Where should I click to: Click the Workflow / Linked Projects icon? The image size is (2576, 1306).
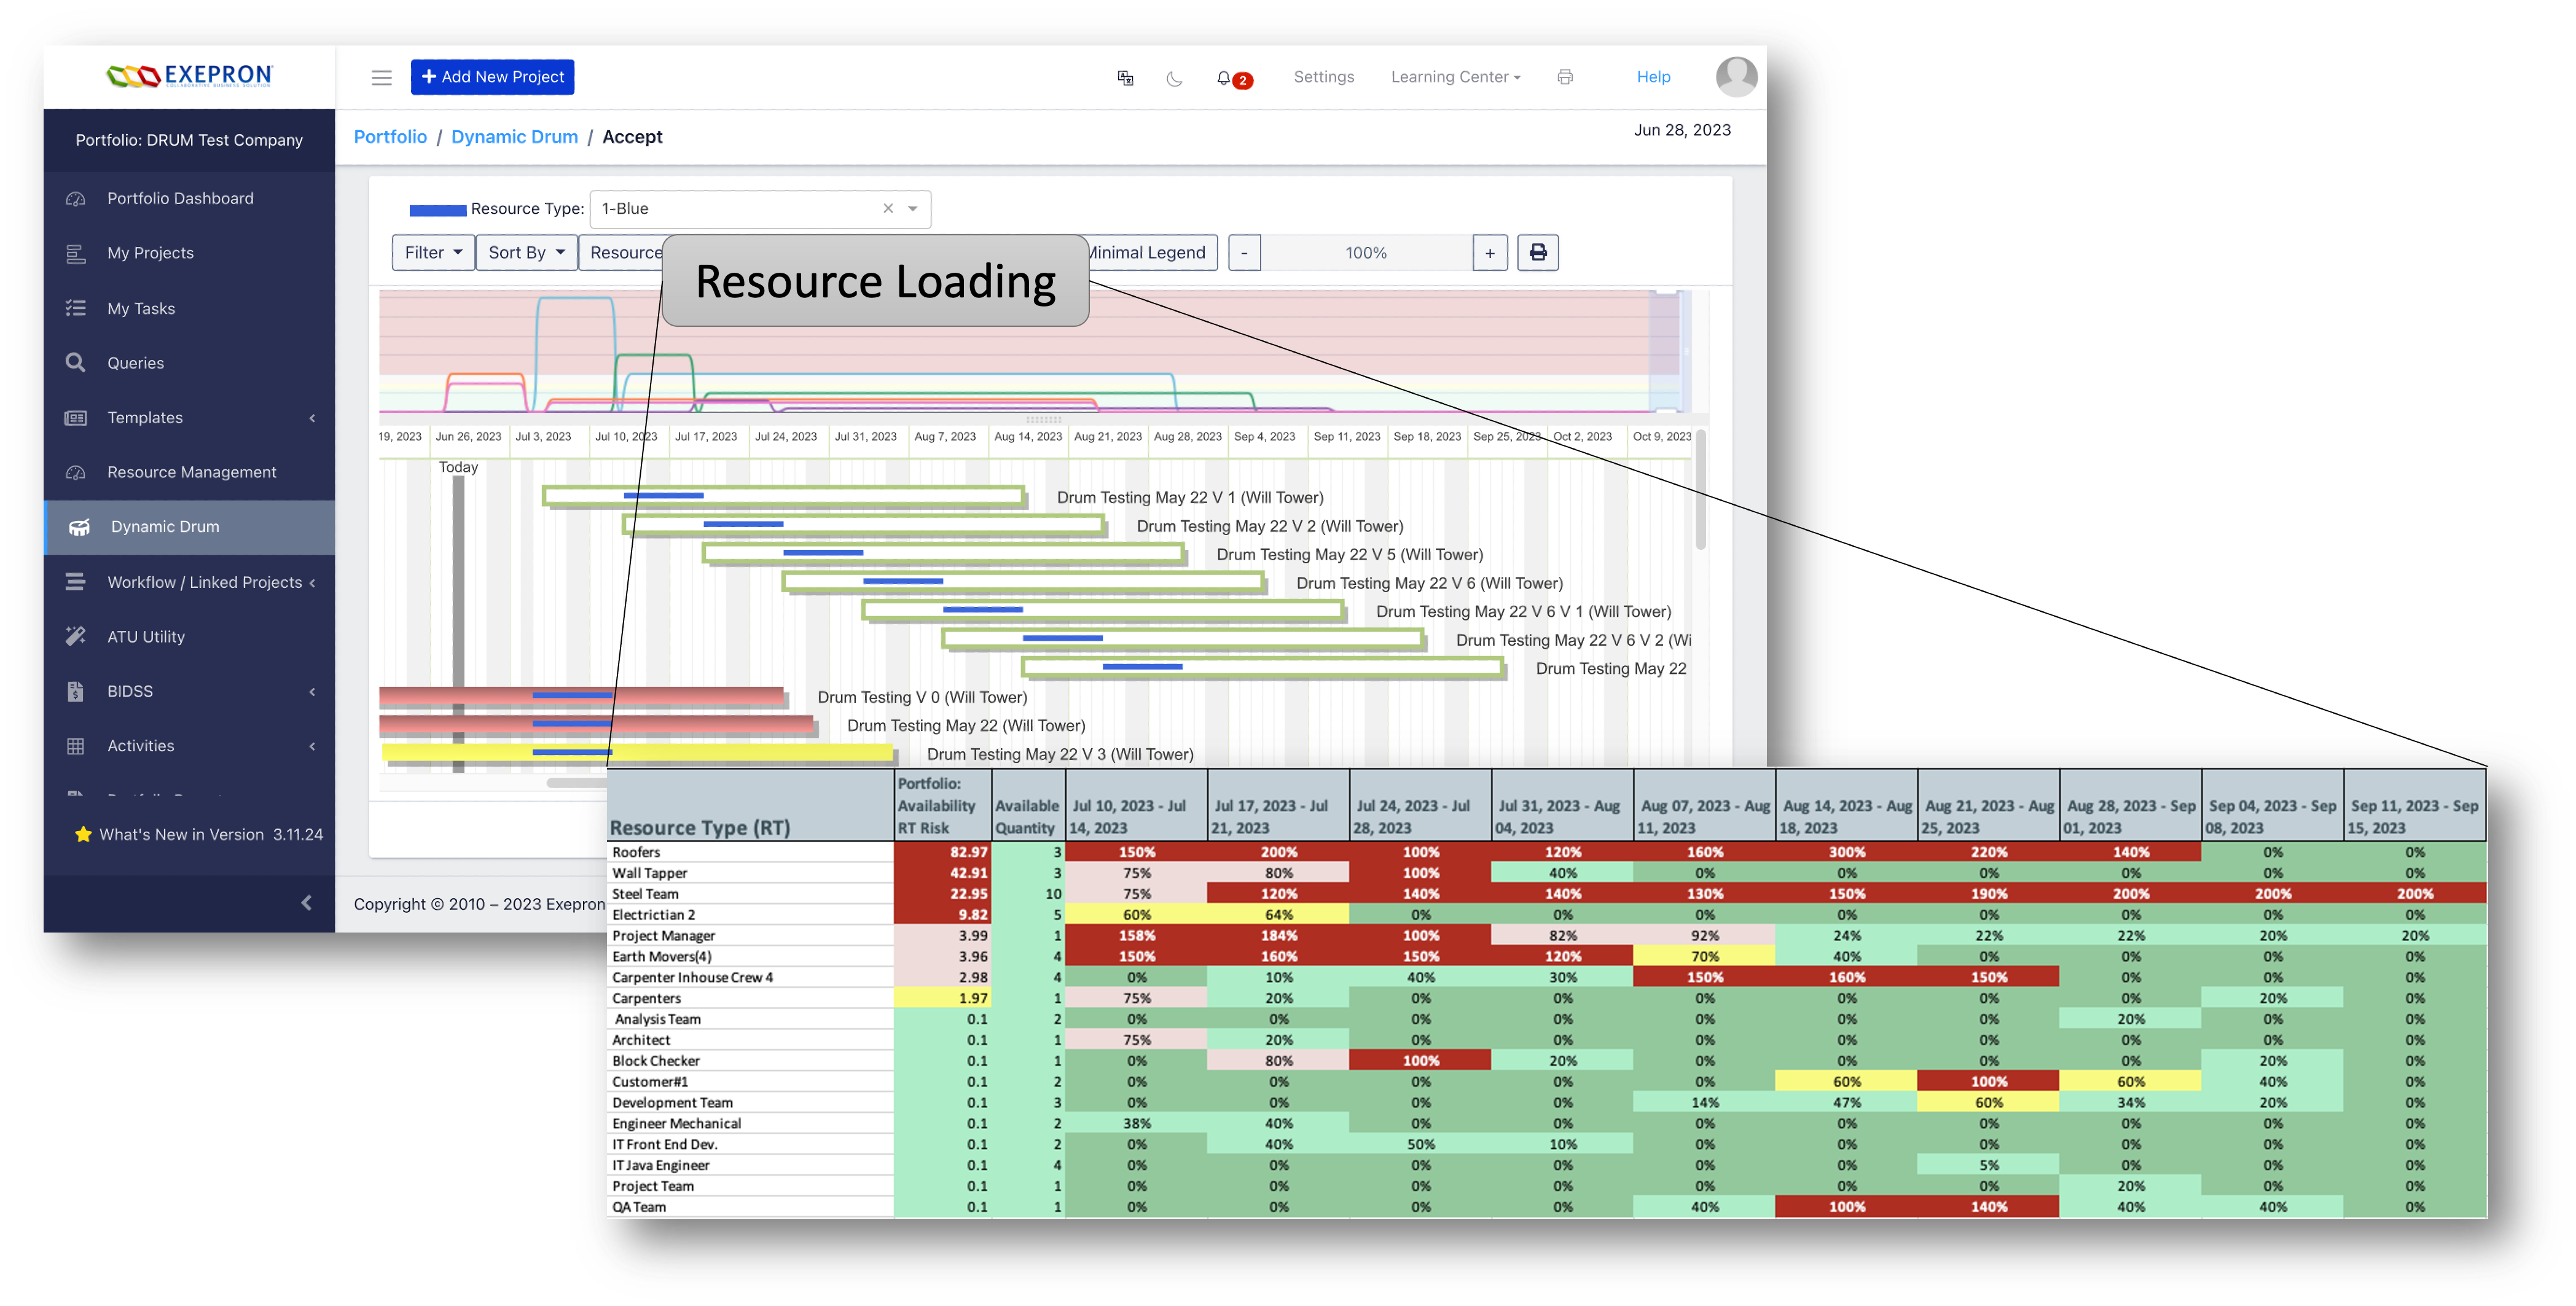75,582
